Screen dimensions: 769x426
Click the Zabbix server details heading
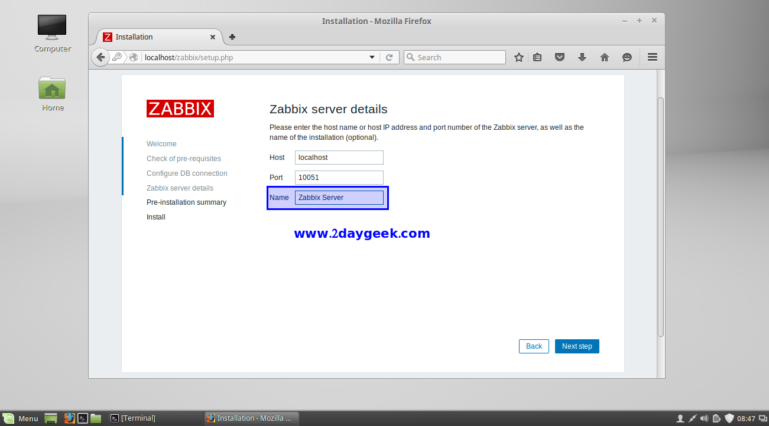click(329, 109)
